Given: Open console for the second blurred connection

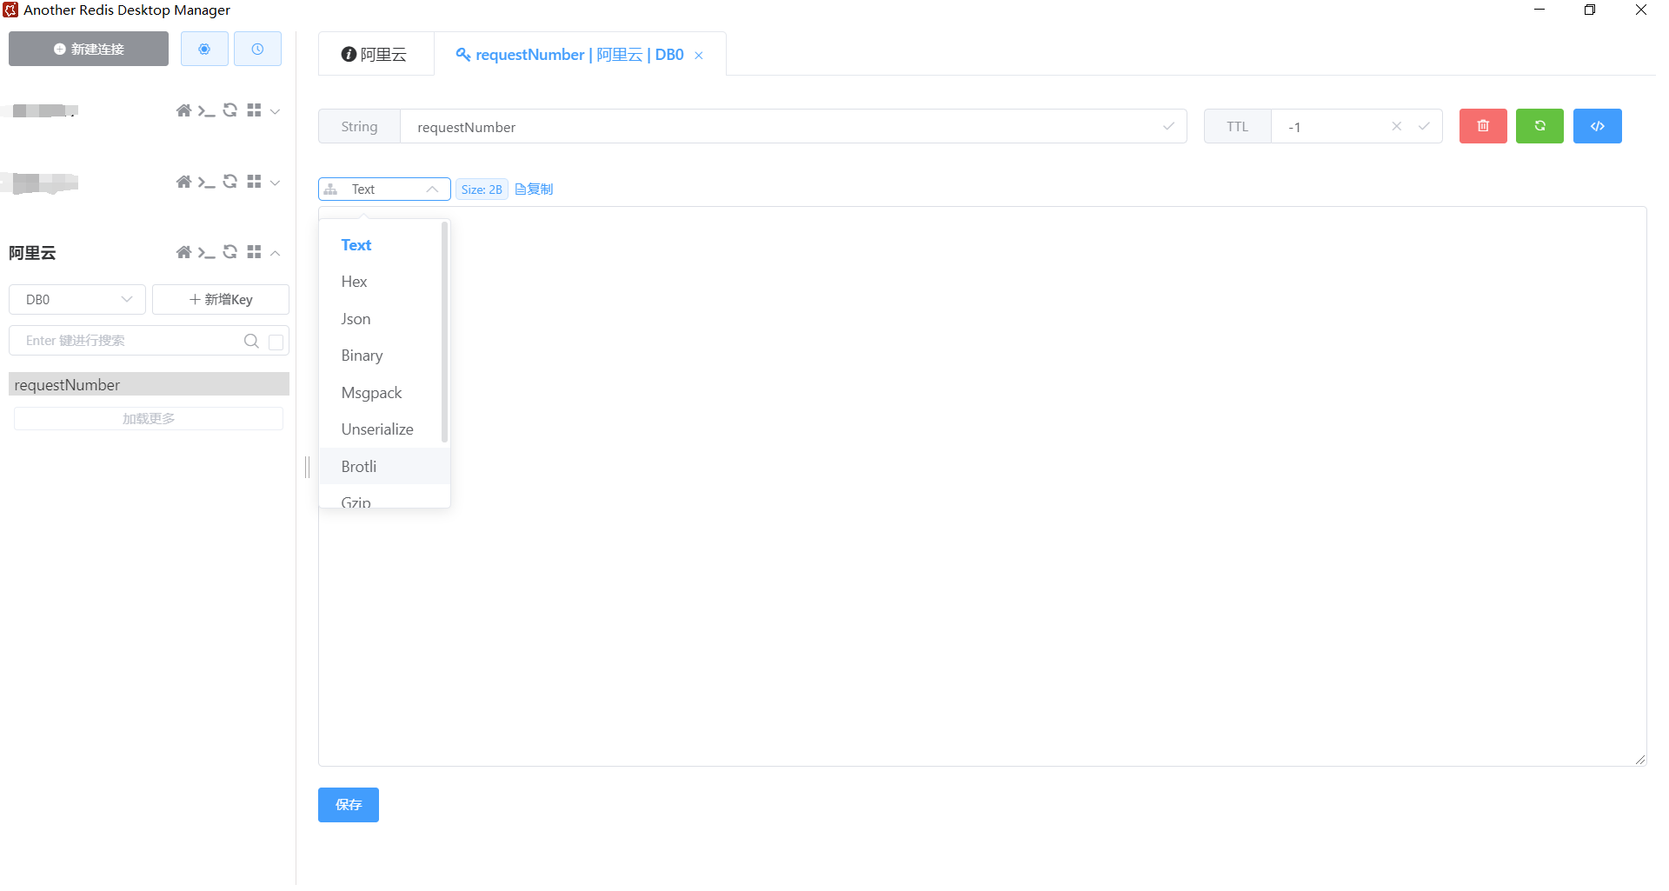Looking at the screenshot, I should pos(206,182).
